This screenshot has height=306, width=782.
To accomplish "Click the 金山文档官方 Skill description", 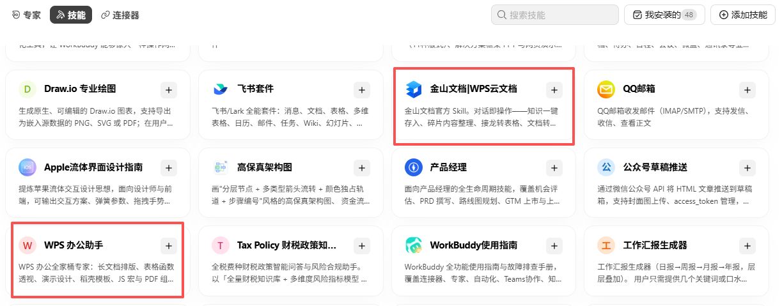I will click(x=481, y=116).
